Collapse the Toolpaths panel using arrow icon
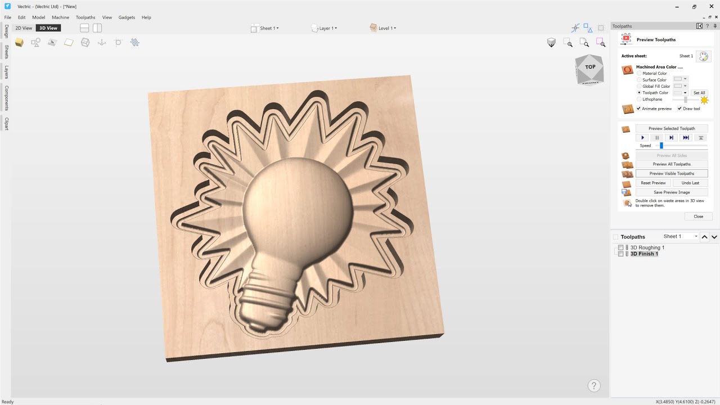Image resolution: width=720 pixels, height=405 pixels. point(699,26)
